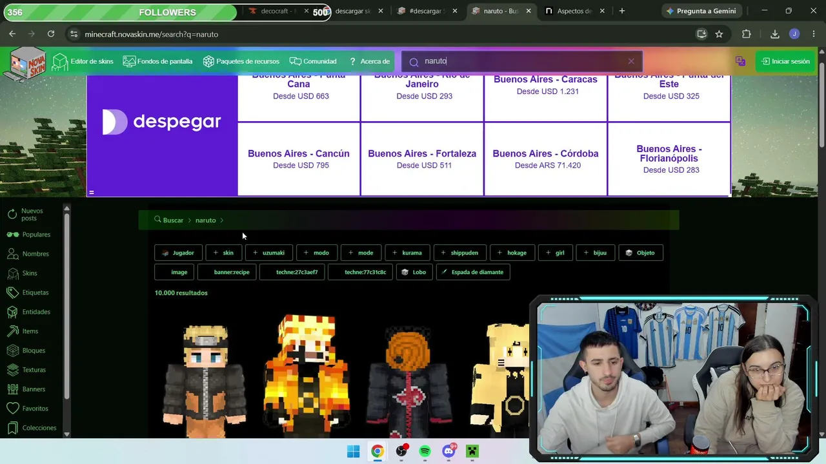The image size is (826, 464).
Task: Open the Buenos Aires - Córdoba ad offer
Action: pos(545,159)
